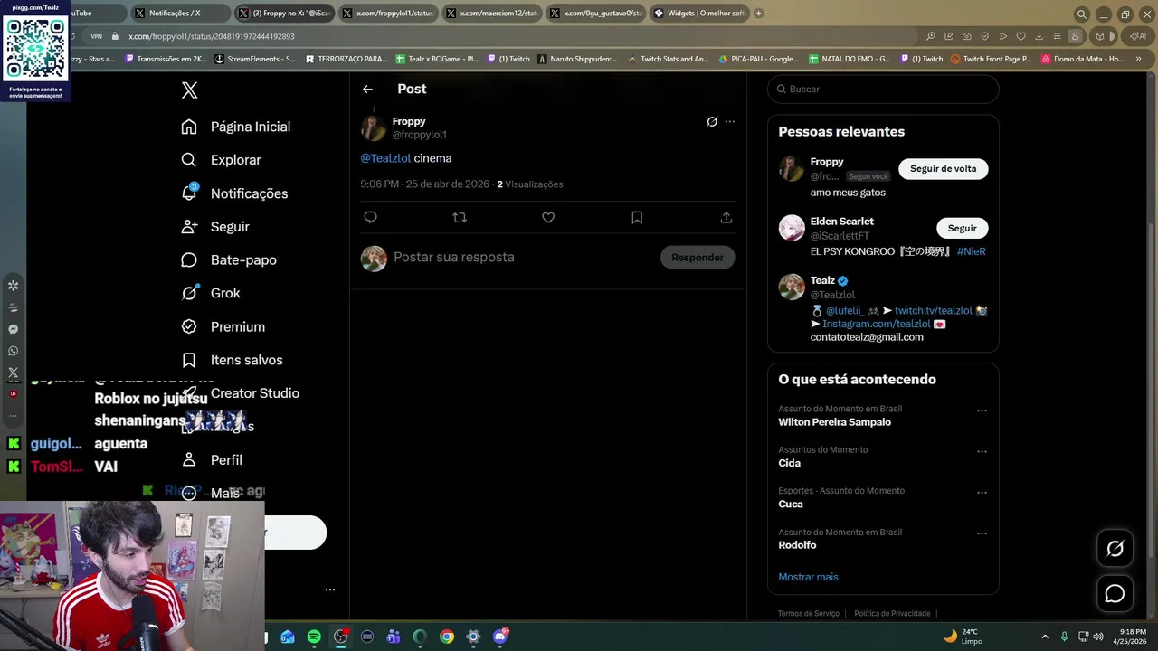
Task: Open Notificações in the sidebar
Action: [234, 193]
